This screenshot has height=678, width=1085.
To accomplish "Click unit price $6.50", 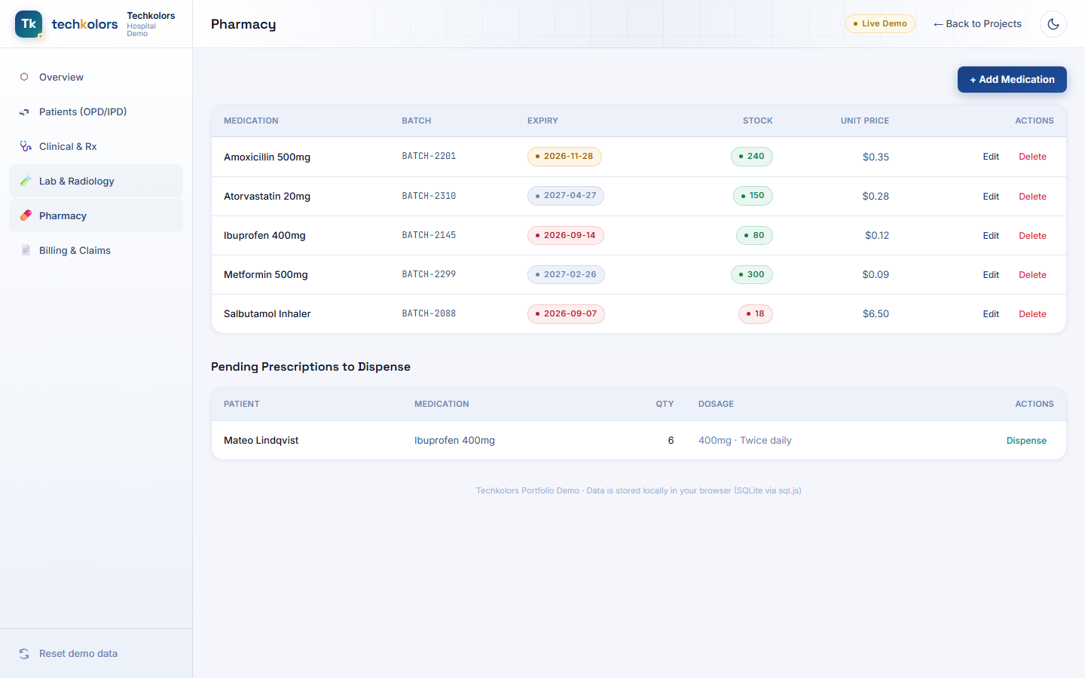I will coord(876,314).
